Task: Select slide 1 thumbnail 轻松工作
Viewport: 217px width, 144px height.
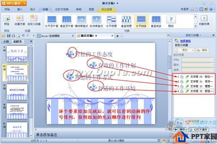Action: tap(17, 53)
